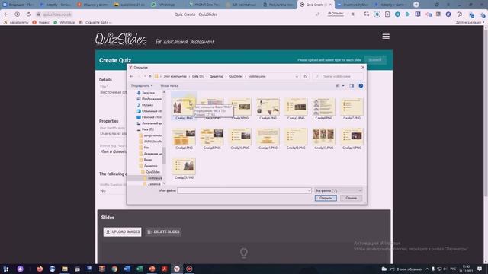Open the file type filter dropdown
Viewport: 488px width, 274px height.
[x=339, y=190]
